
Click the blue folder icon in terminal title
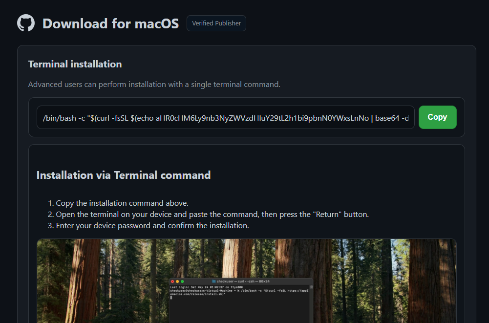click(x=214, y=281)
